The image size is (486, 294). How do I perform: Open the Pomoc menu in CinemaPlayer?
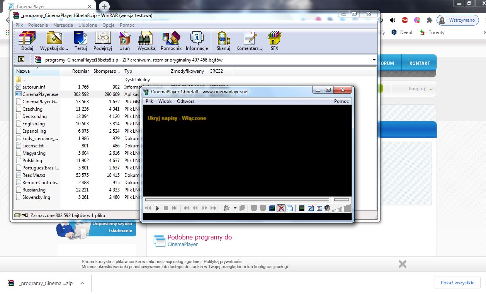(x=342, y=101)
